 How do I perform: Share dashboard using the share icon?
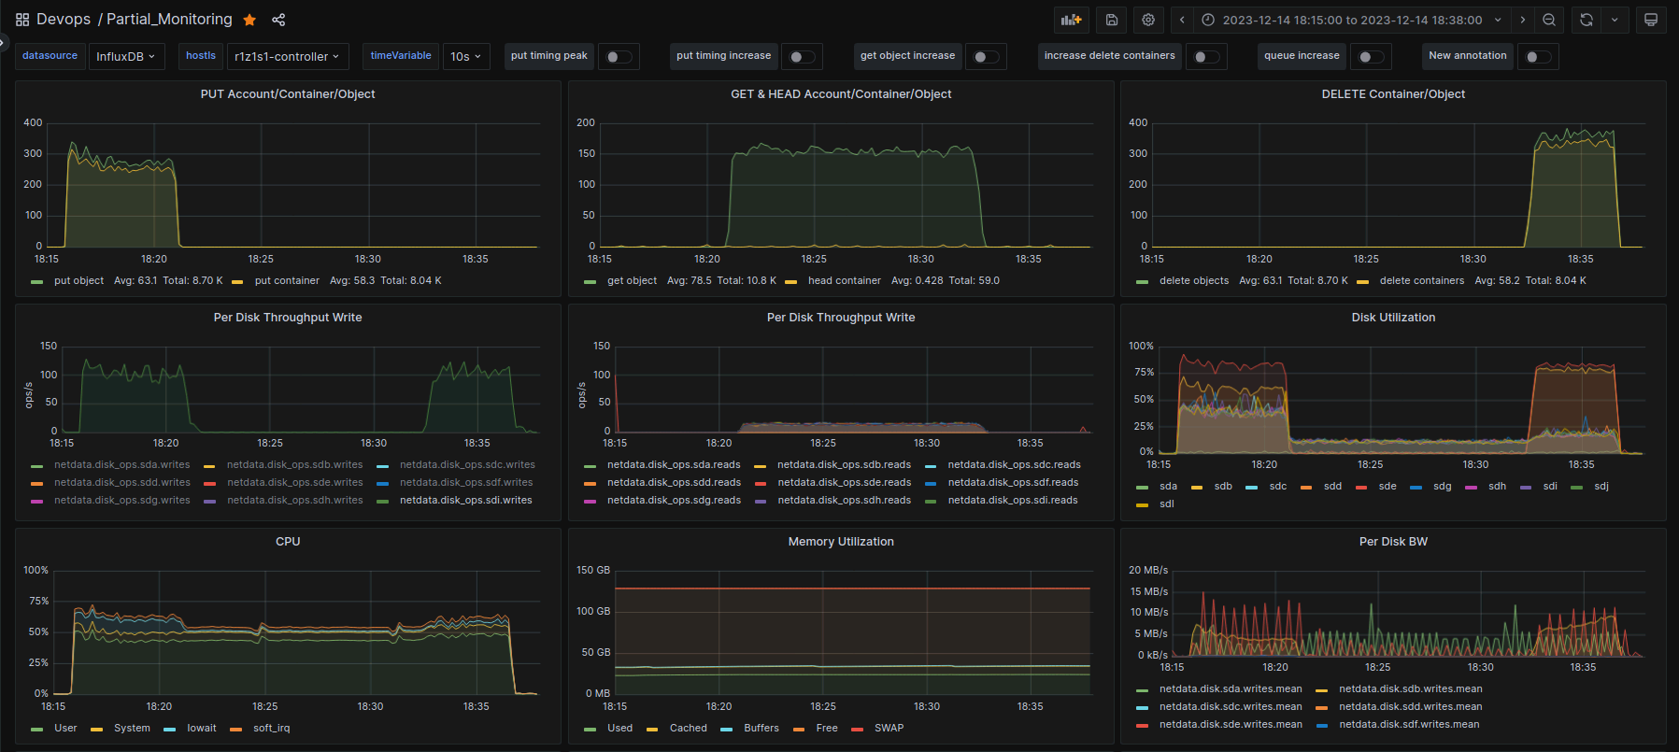point(278,20)
